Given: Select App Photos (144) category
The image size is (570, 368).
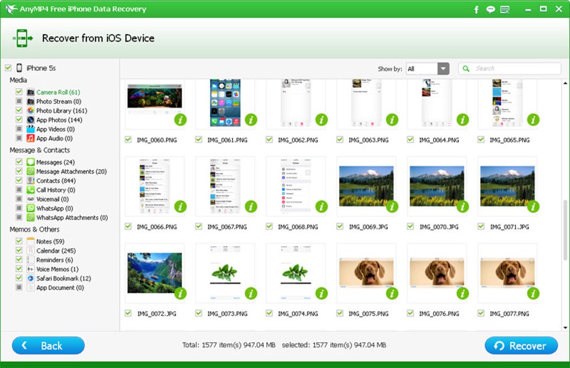Looking at the screenshot, I should click(x=59, y=120).
